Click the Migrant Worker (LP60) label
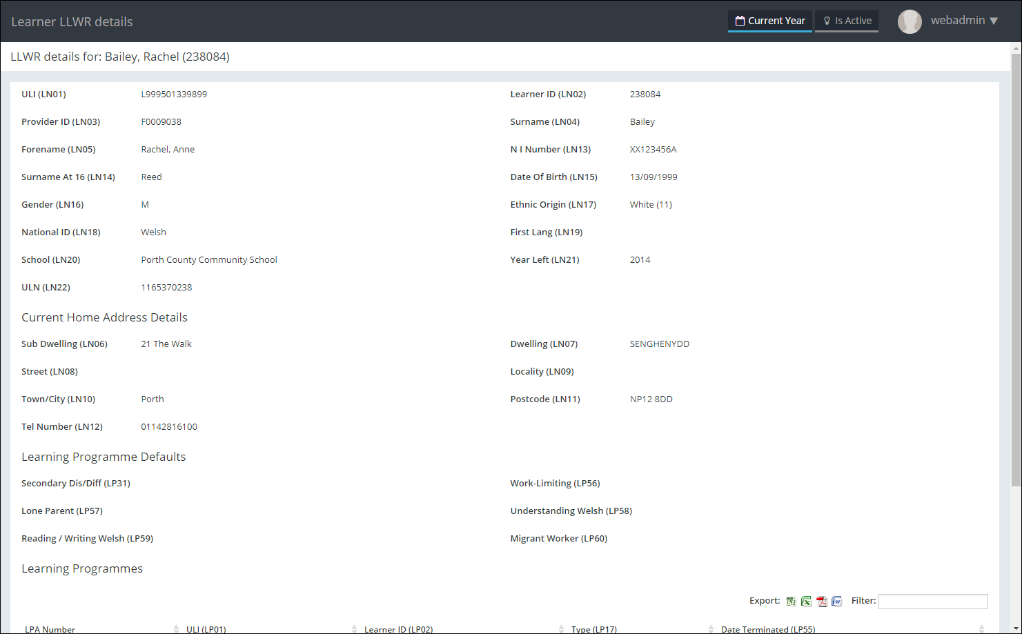Screen dimensions: 1022x634 click(x=559, y=539)
